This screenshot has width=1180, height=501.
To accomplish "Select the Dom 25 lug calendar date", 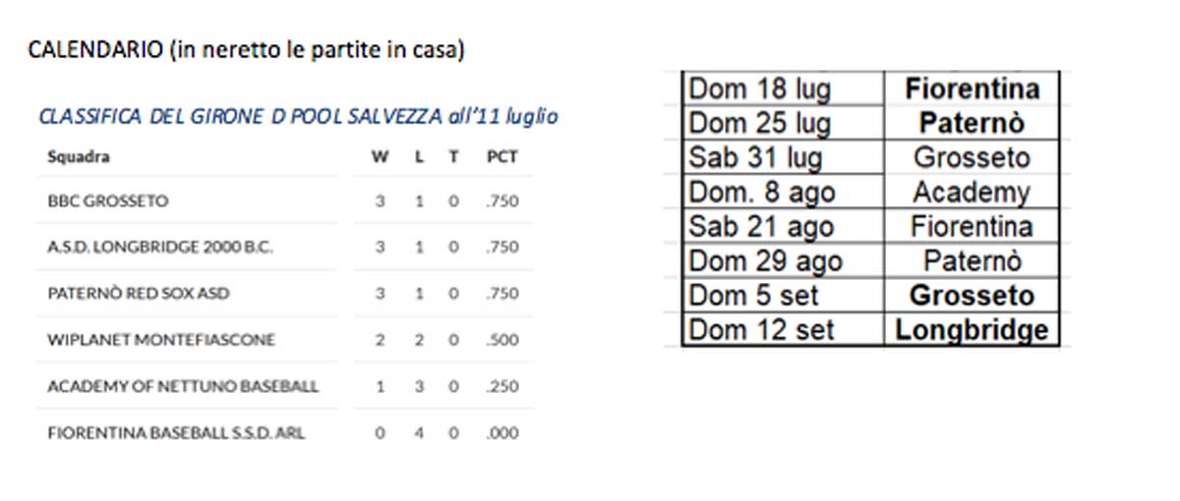I will tap(759, 124).
